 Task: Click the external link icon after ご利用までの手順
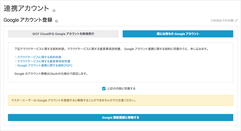tap(236, 21)
